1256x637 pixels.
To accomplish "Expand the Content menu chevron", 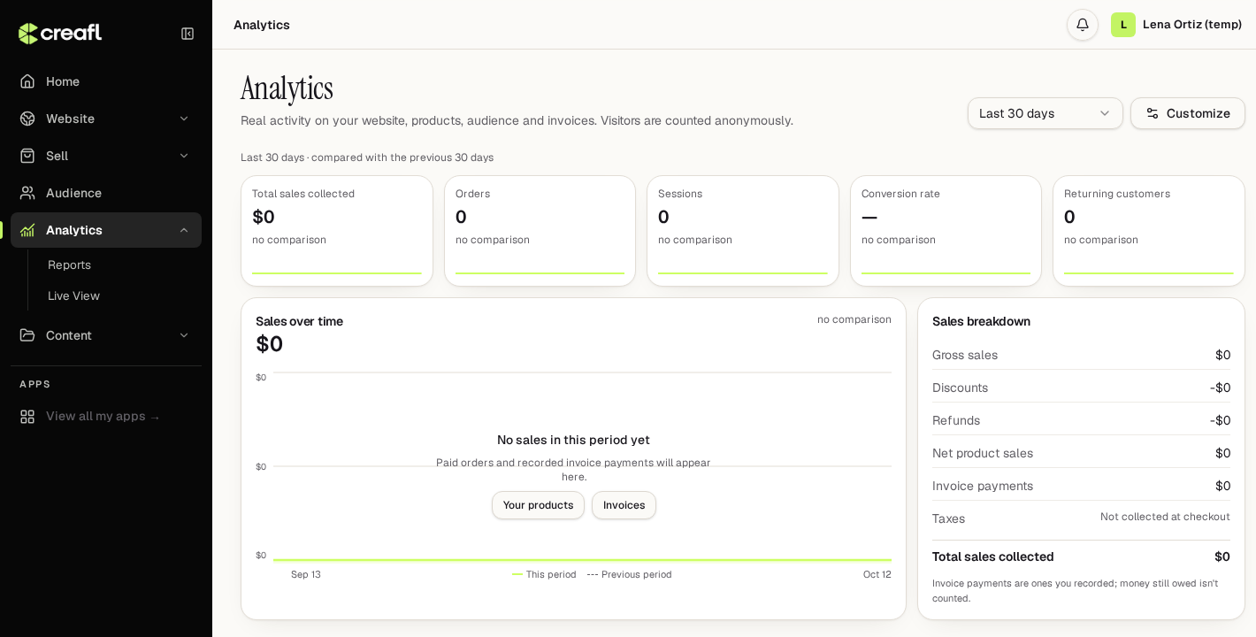I will click(184, 335).
